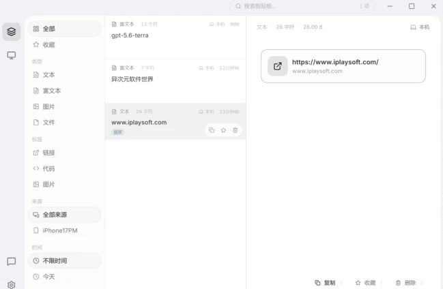The width and height of the screenshot is (443, 289).
Task: Filter by 链接 tag
Action: point(64,153)
